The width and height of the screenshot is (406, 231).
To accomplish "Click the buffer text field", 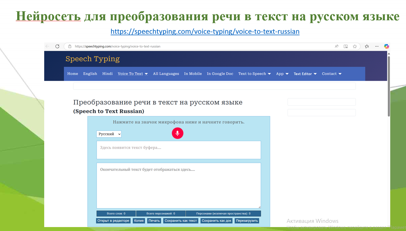I will click(179, 150).
